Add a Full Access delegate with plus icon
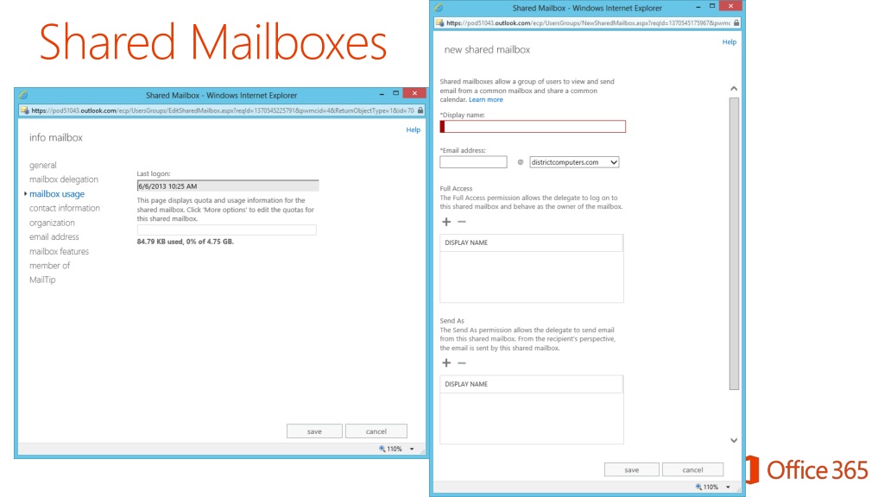 (x=446, y=222)
